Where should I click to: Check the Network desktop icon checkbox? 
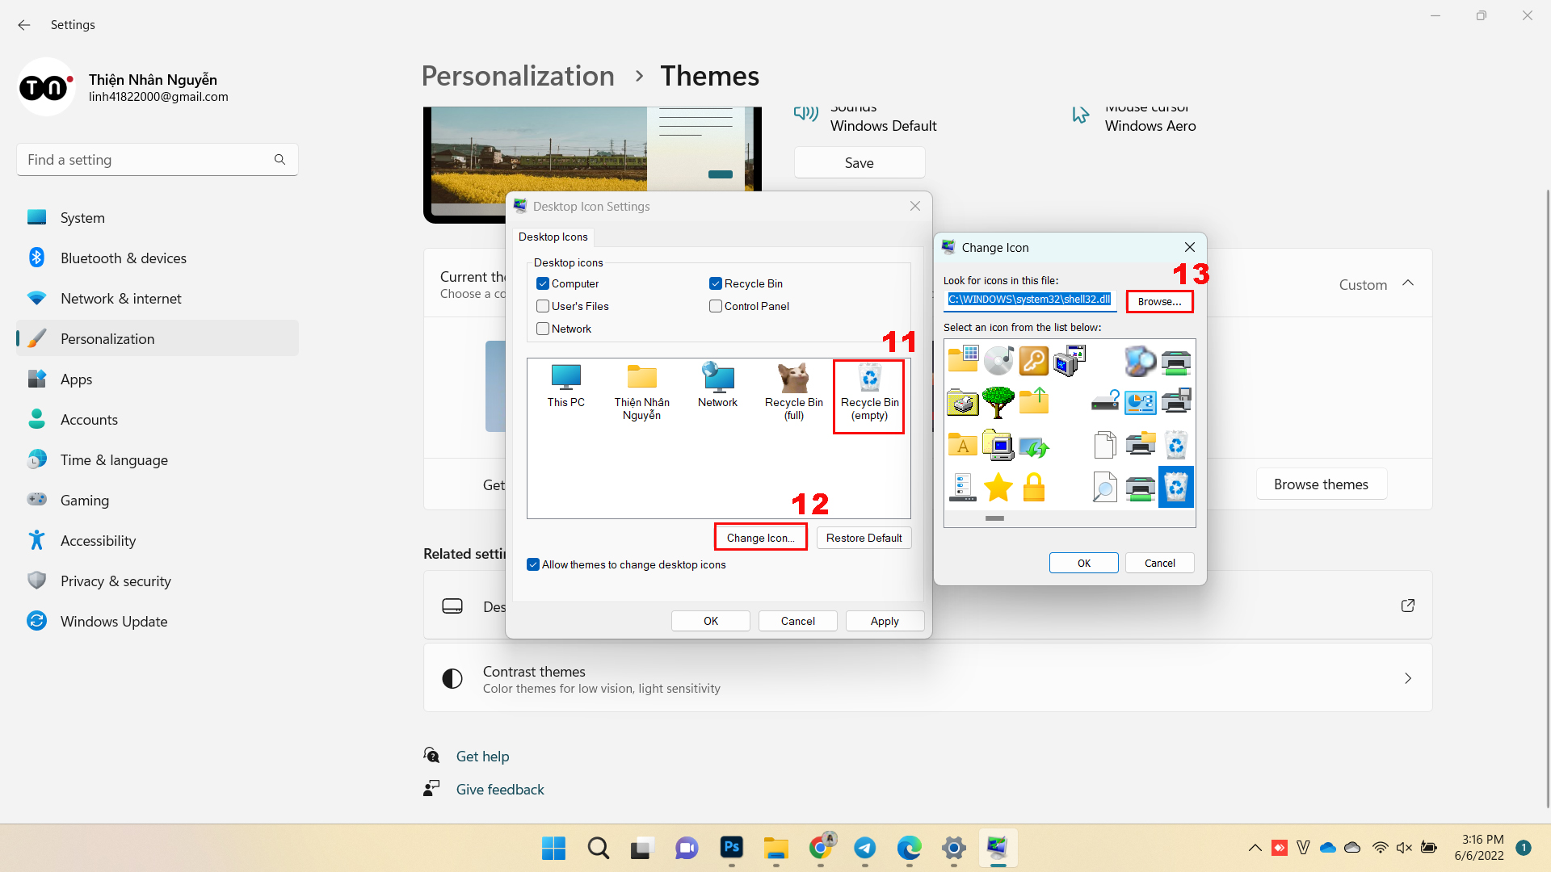click(543, 329)
